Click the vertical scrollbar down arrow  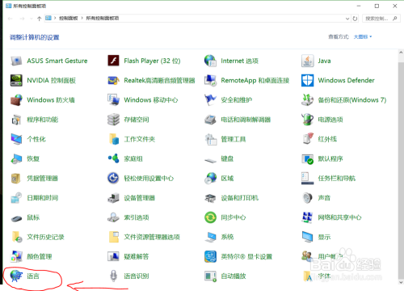click(x=401, y=282)
